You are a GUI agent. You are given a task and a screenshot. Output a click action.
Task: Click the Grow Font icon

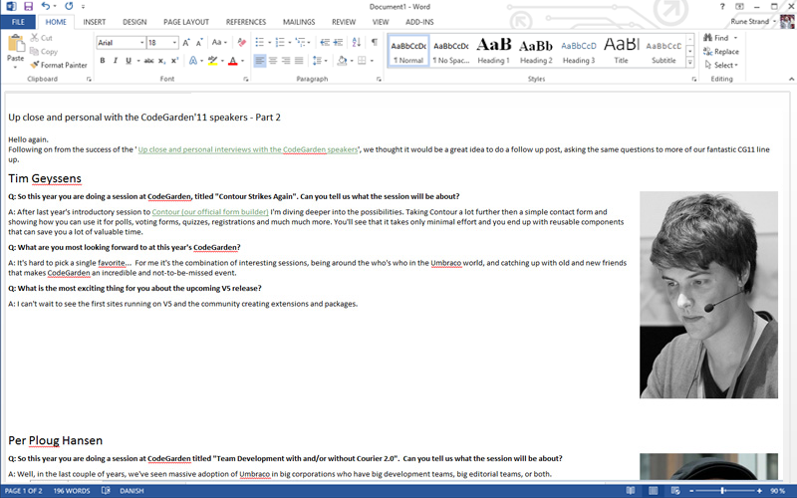tap(186, 42)
